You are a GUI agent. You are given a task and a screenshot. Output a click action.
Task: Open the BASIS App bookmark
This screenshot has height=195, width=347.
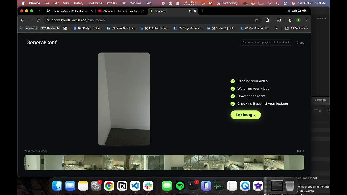[x=88, y=28]
